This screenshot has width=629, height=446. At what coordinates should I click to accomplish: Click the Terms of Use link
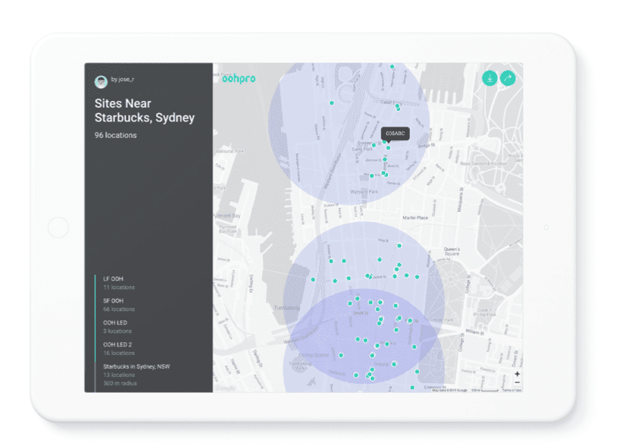tap(512, 390)
